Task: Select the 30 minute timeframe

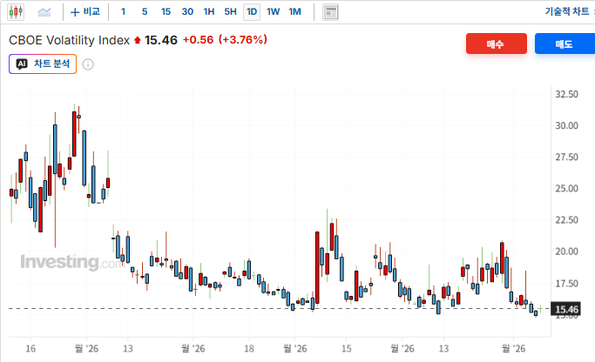Action: [x=187, y=12]
